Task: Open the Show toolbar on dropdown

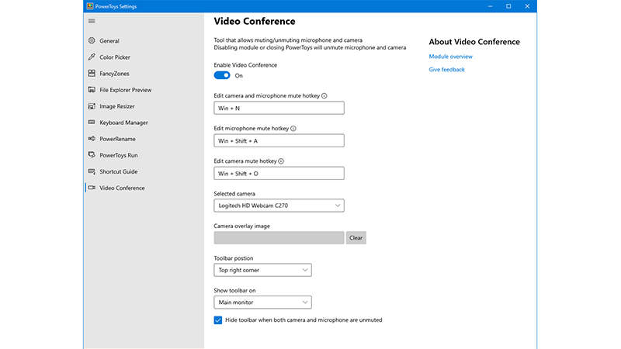Action: [262, 302]
